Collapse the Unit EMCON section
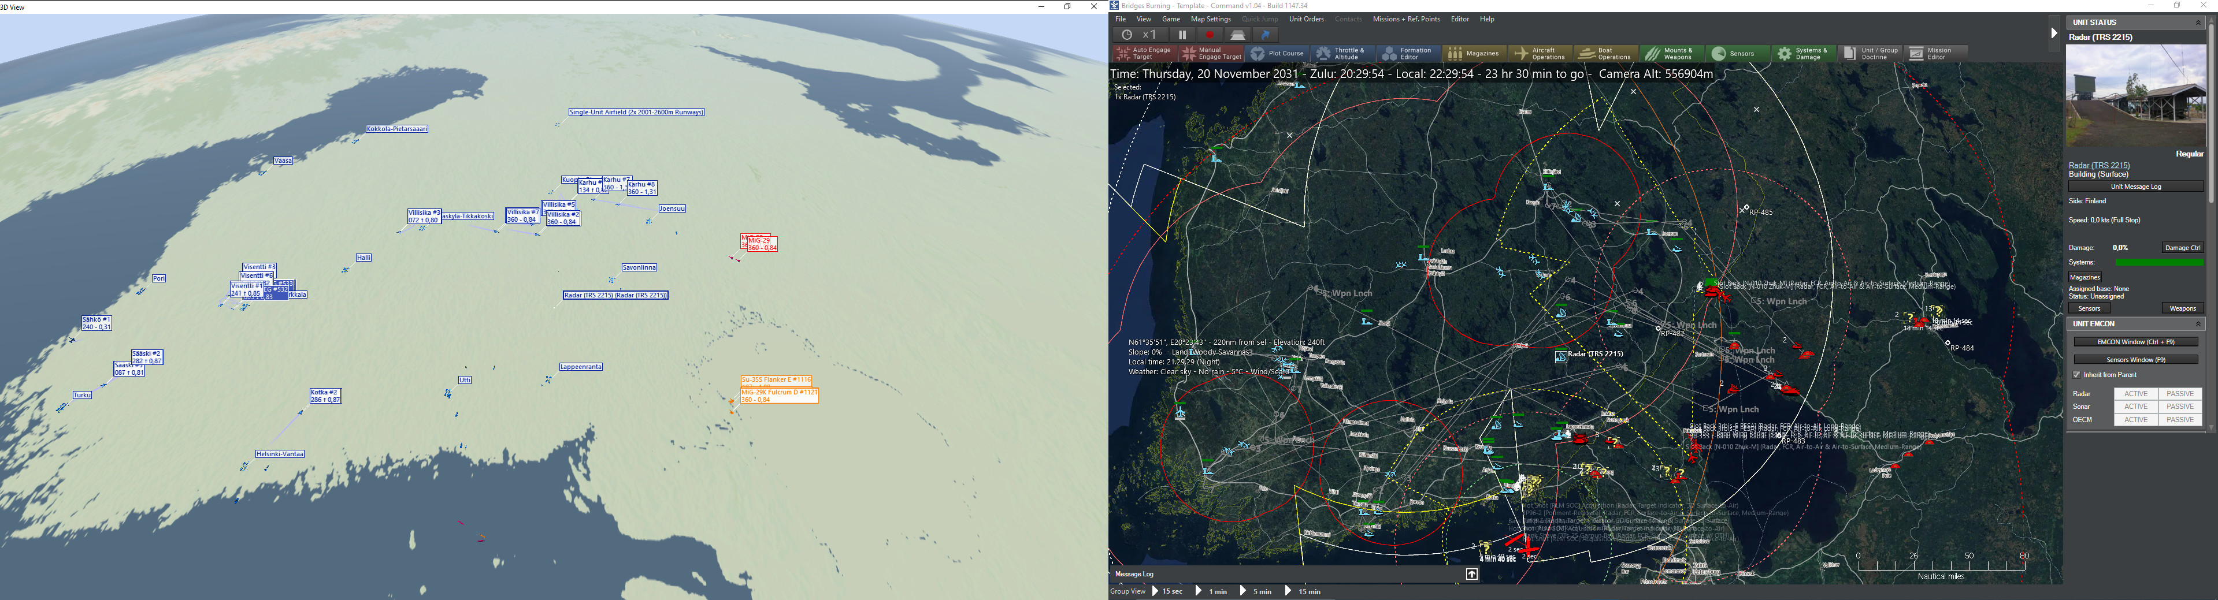The image size is (2218, 600). coord(2197,323)
